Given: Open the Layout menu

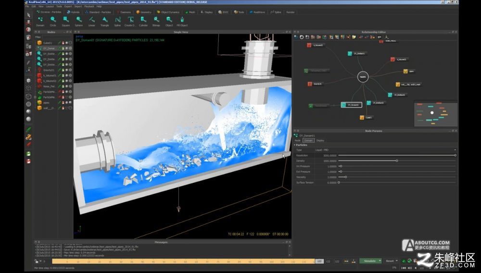Looking at the screenshot, I should click(x=50, y=6).
